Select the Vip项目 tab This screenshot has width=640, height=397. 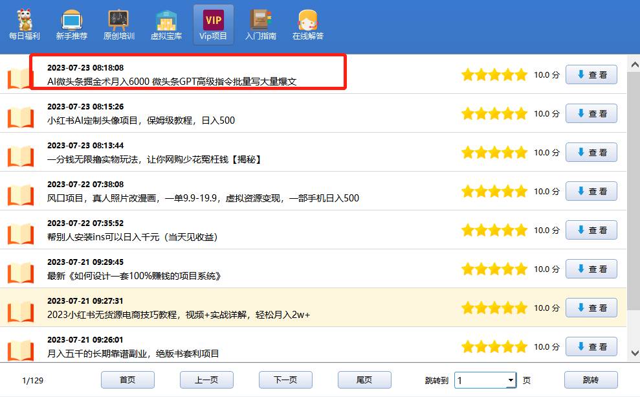pyautogui.click(x=214, y=25)
